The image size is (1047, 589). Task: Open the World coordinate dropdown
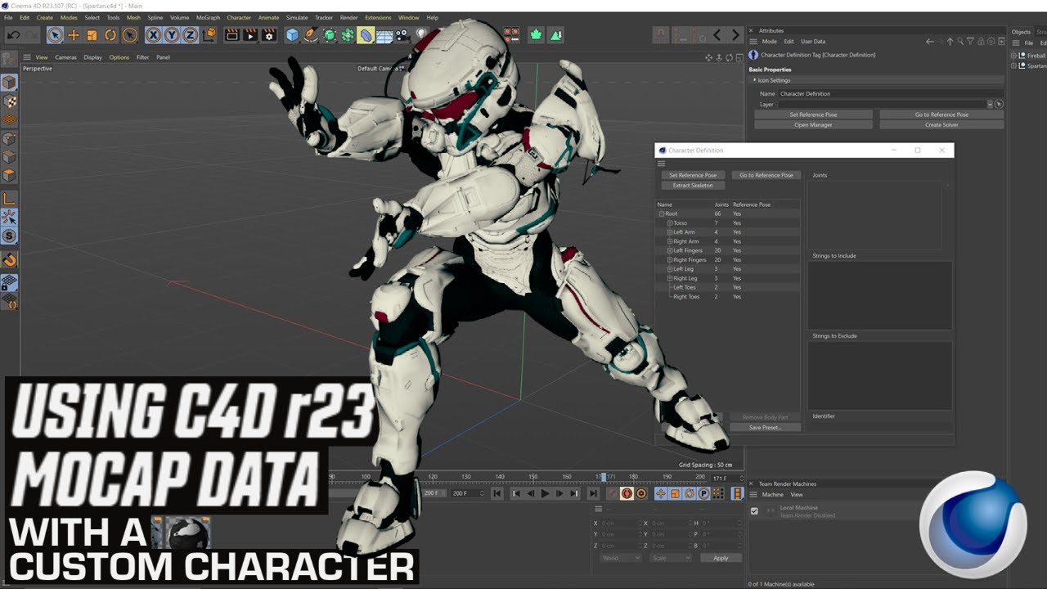[620, 558]
